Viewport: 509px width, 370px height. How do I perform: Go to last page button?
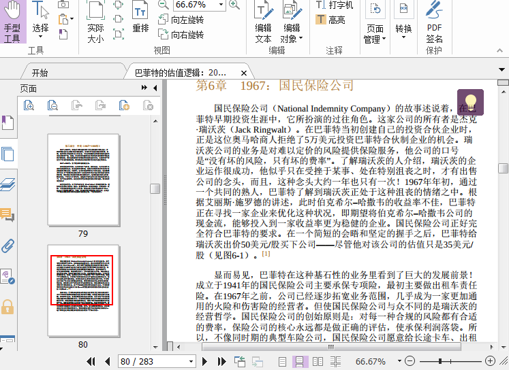tap(221, 361)
